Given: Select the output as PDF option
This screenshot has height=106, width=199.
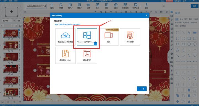Looking at the screenshot, I should point(87,55).
